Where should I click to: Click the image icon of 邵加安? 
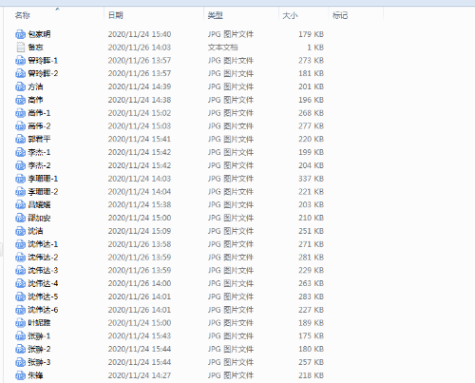pos(20,218)
